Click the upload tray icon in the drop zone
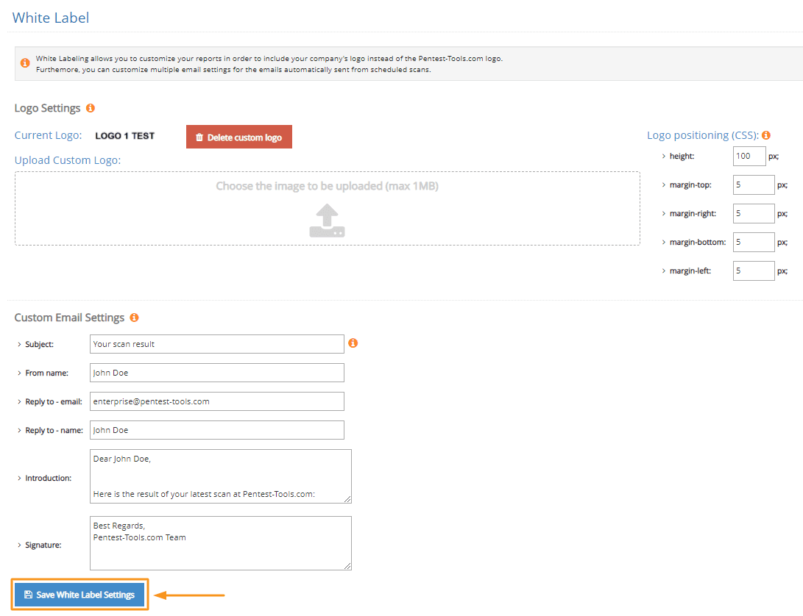The width and height of the screenshot is (803, 616). pyautogui.click(x=328, y=221)
